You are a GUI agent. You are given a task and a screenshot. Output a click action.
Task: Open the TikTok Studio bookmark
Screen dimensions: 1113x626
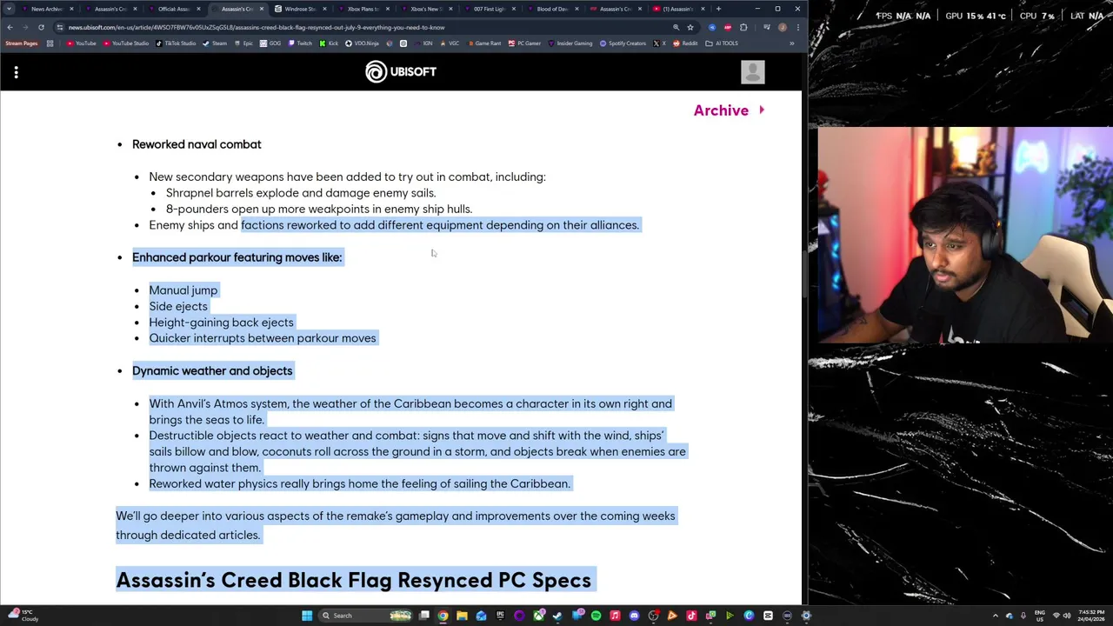click(176, 43)
